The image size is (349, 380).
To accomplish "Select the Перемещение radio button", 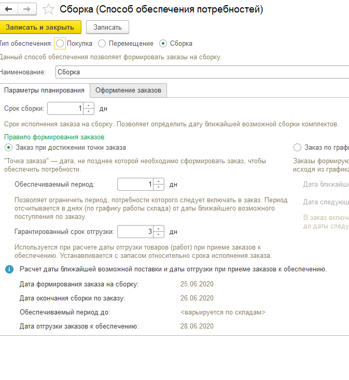I will click(102, 44).
